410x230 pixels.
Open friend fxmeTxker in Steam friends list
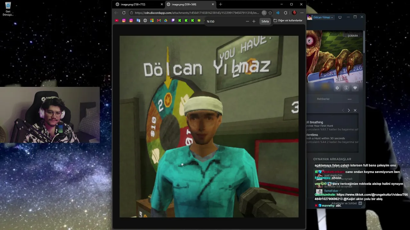[x=331, y=191]
